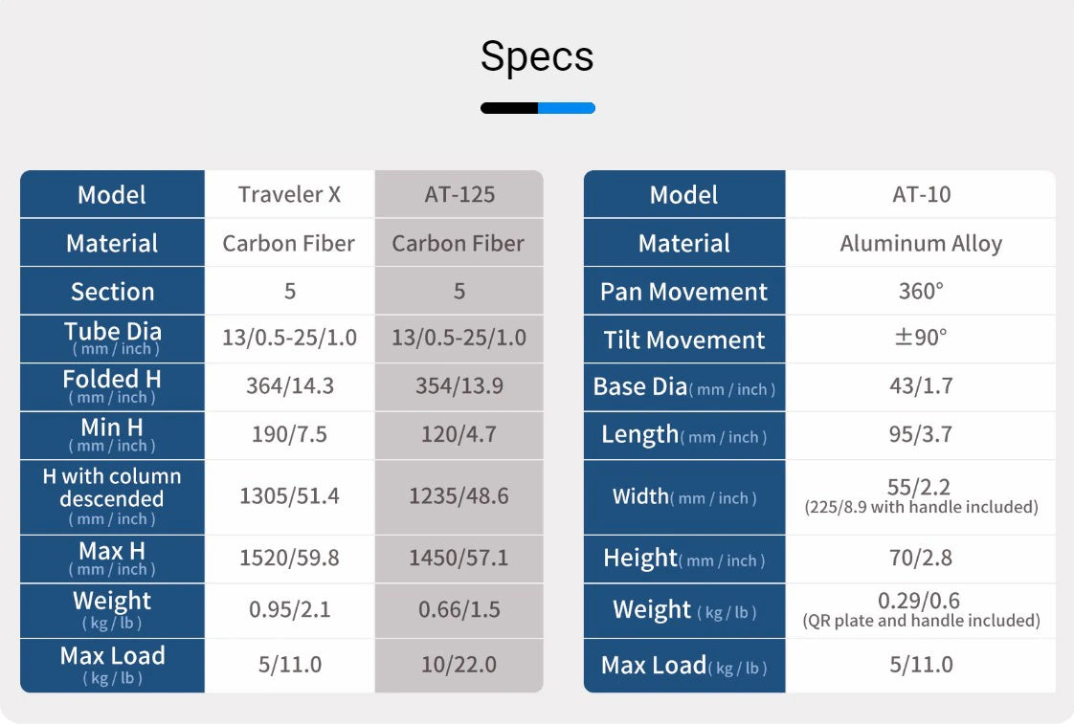Click the 'Tube Dia' row label

pyautogui.click(x=113, y=338)
